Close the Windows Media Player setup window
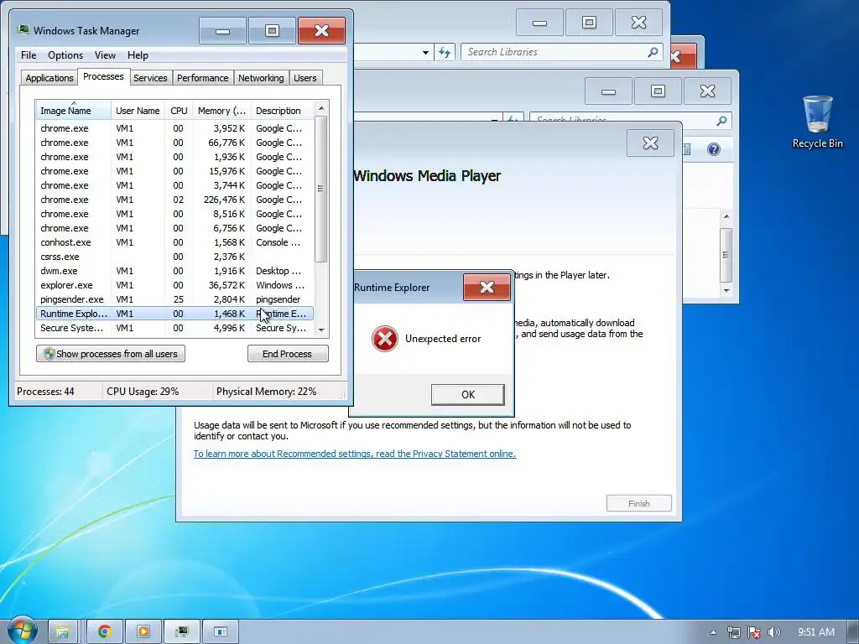This screenshot has height=644, width=859. [650, 143]
